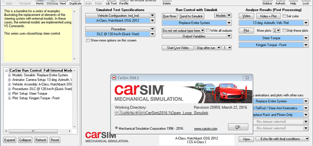Click the Video button
The width and height of the screenshot is (313, 146).
(246, 16)
